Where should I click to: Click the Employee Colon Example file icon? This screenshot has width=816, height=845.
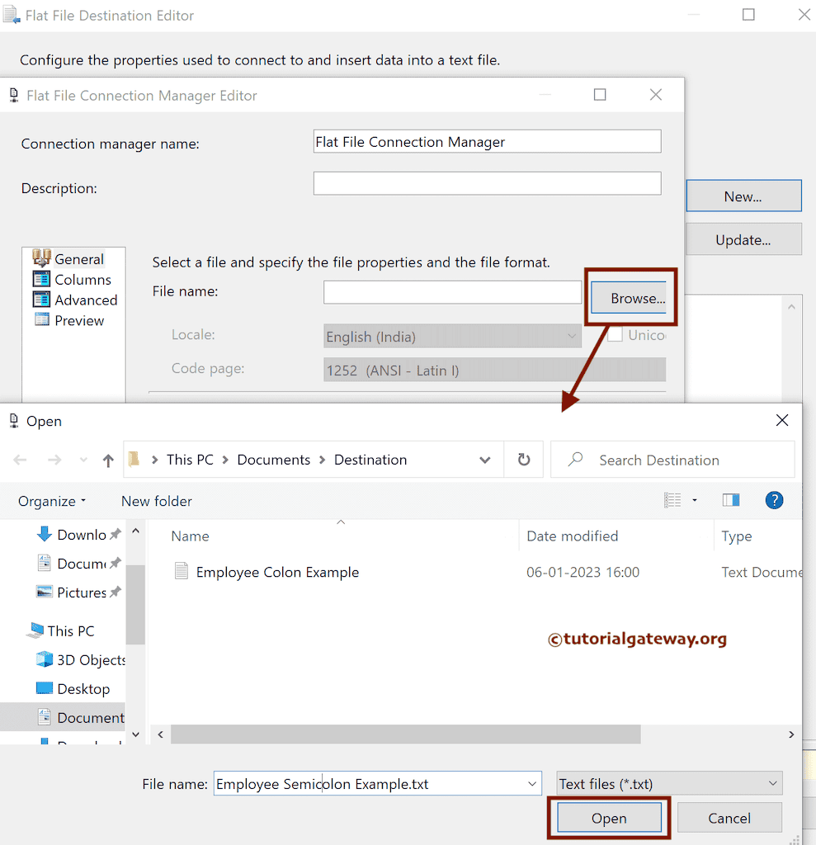[x=181, y=570]
